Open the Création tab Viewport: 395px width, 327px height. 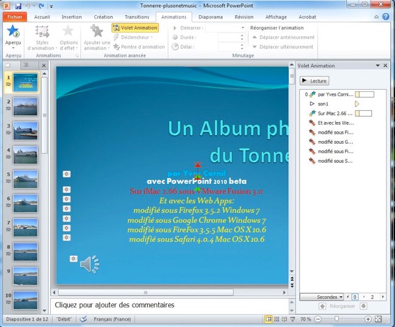(x=104, y=17)
